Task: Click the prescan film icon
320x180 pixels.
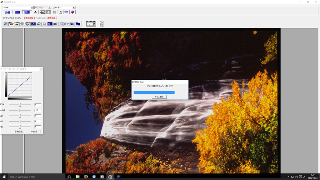Action: 17,12
